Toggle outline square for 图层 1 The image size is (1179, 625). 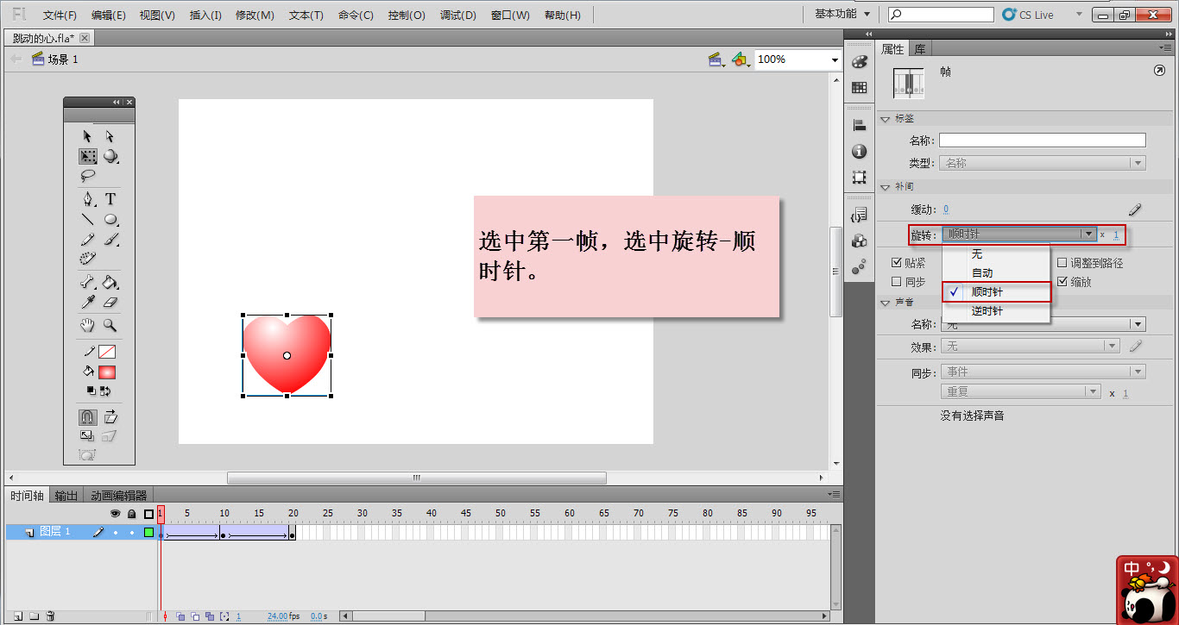148,532
